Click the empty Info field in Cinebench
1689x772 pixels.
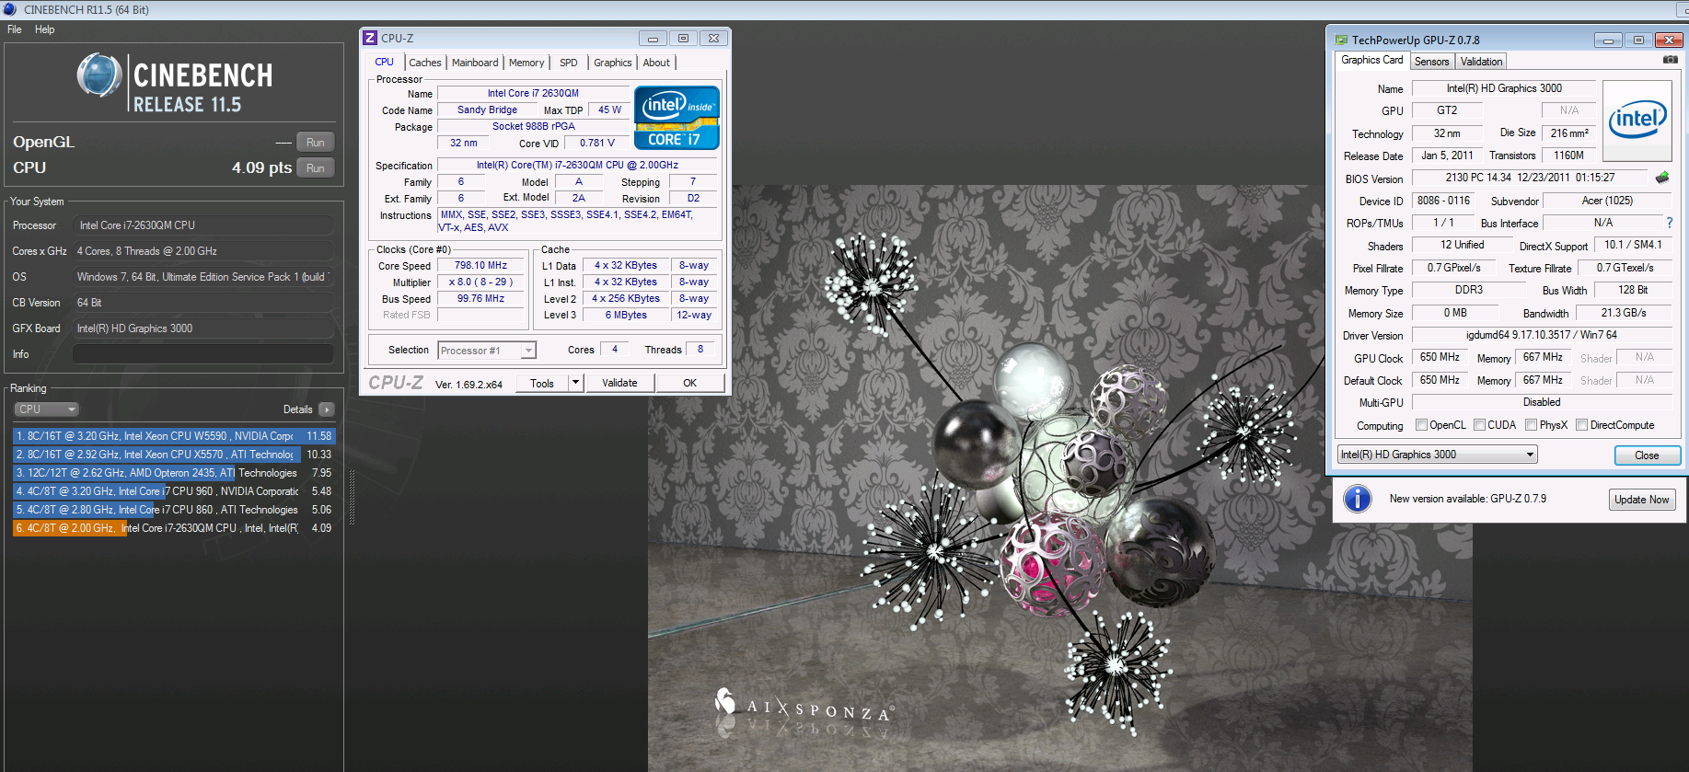coord(202,354)
